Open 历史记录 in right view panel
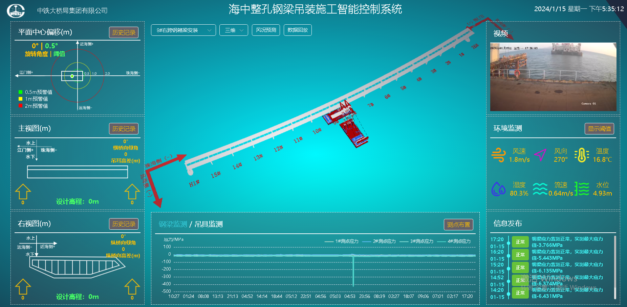 124,224
